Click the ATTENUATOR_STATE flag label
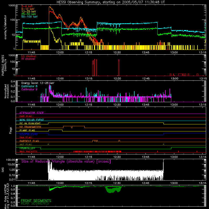 tap(32, 113)
